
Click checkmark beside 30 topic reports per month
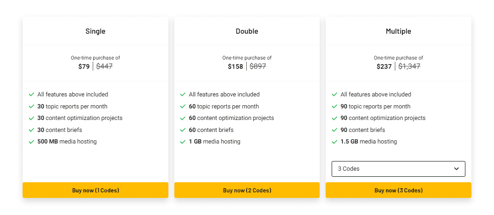(31, 107)
